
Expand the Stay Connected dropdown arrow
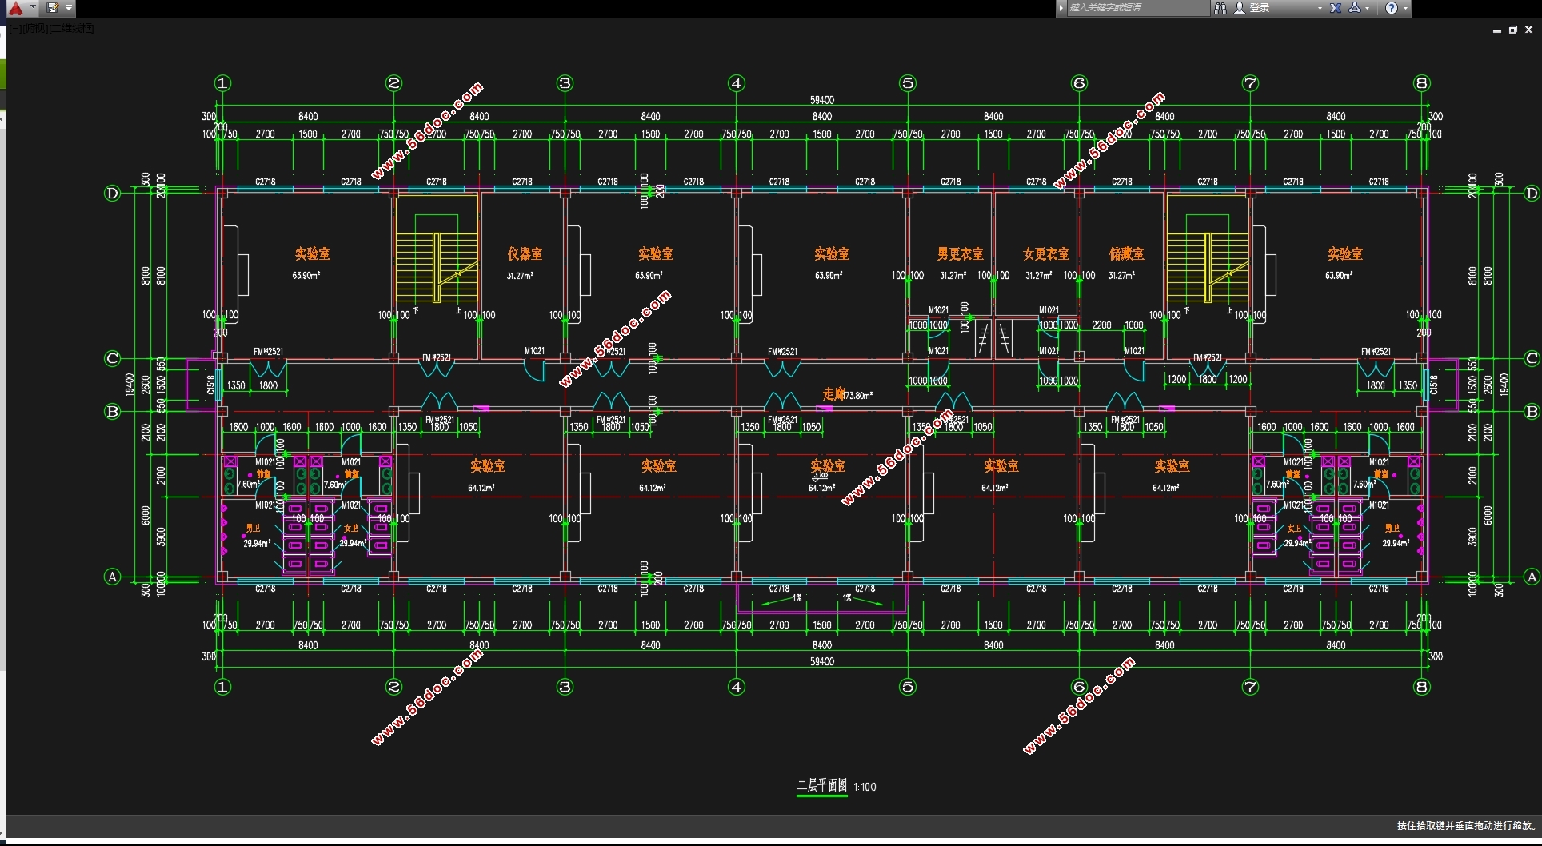point(1368,8)
